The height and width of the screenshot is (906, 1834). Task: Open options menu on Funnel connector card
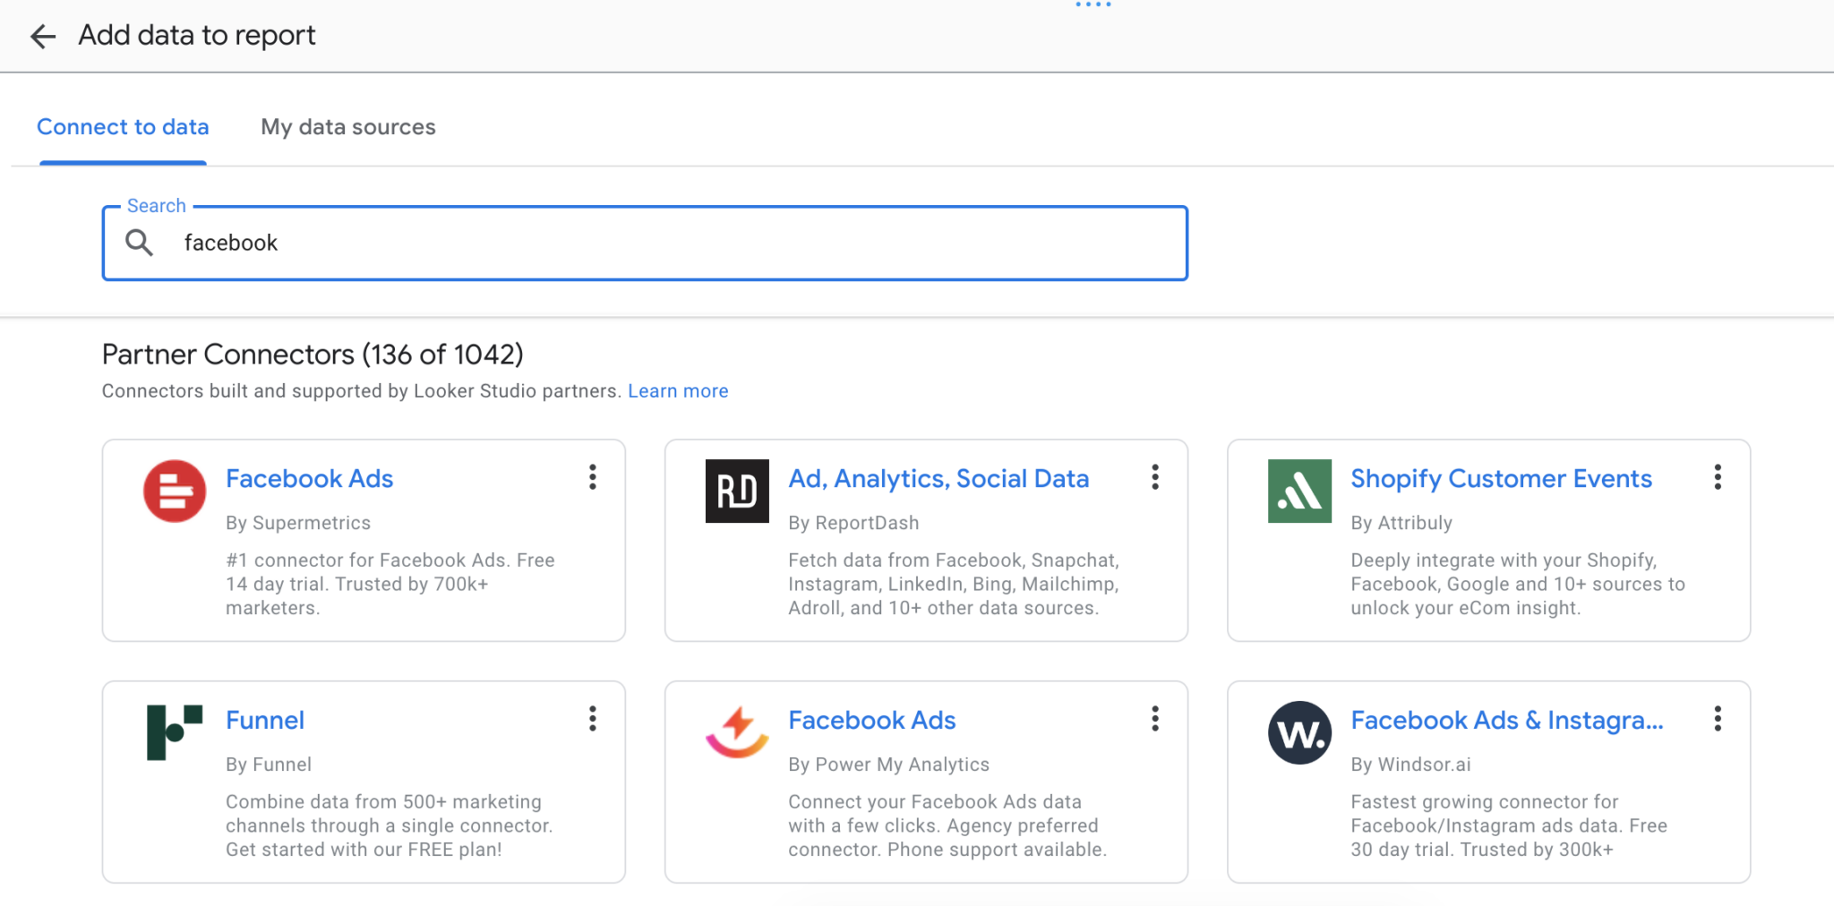click(592, 719)
